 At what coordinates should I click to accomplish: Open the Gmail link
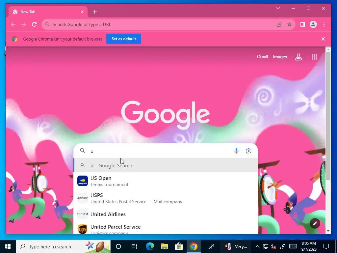[262, 57]
